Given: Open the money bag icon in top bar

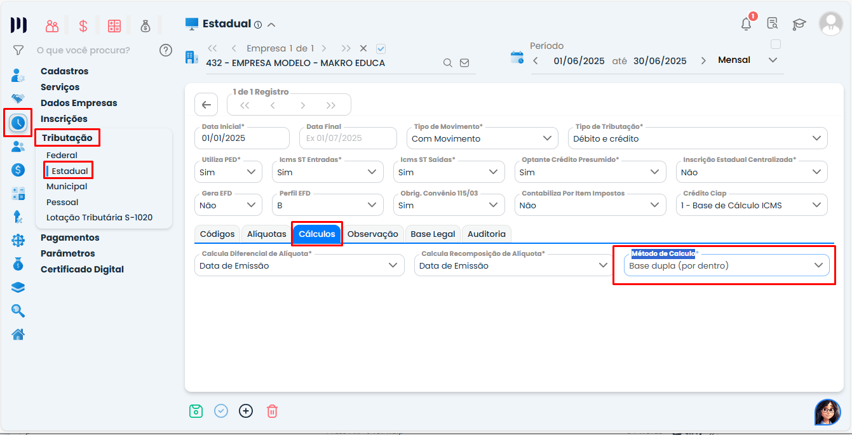Looking at the screenshot, I should click(x=145, y=26).
